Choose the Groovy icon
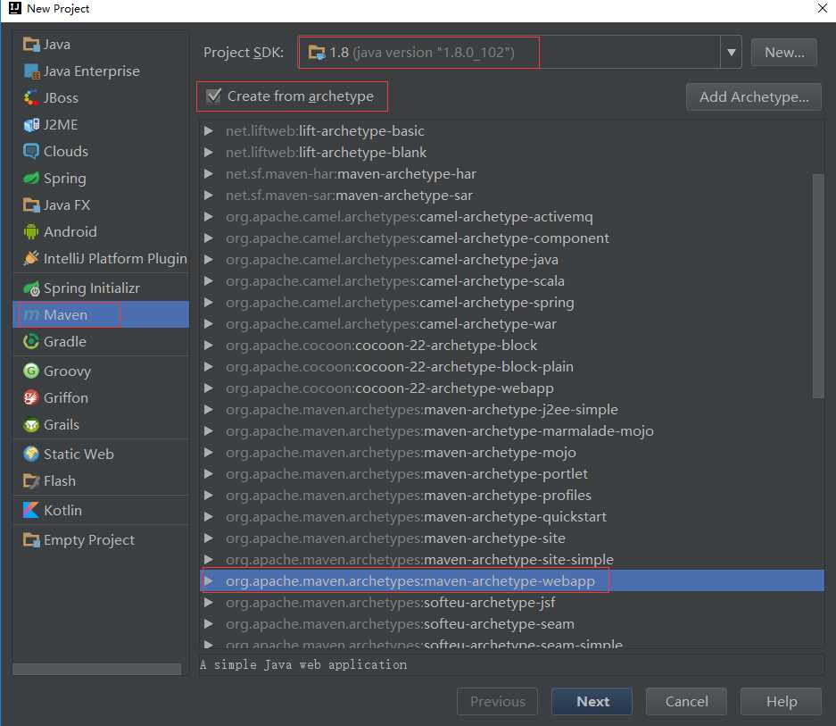This screenshot has height=726, width=836. point(31,371)
